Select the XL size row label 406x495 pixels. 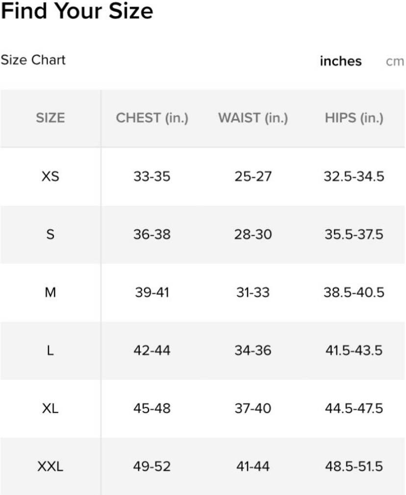click(51, 408)
